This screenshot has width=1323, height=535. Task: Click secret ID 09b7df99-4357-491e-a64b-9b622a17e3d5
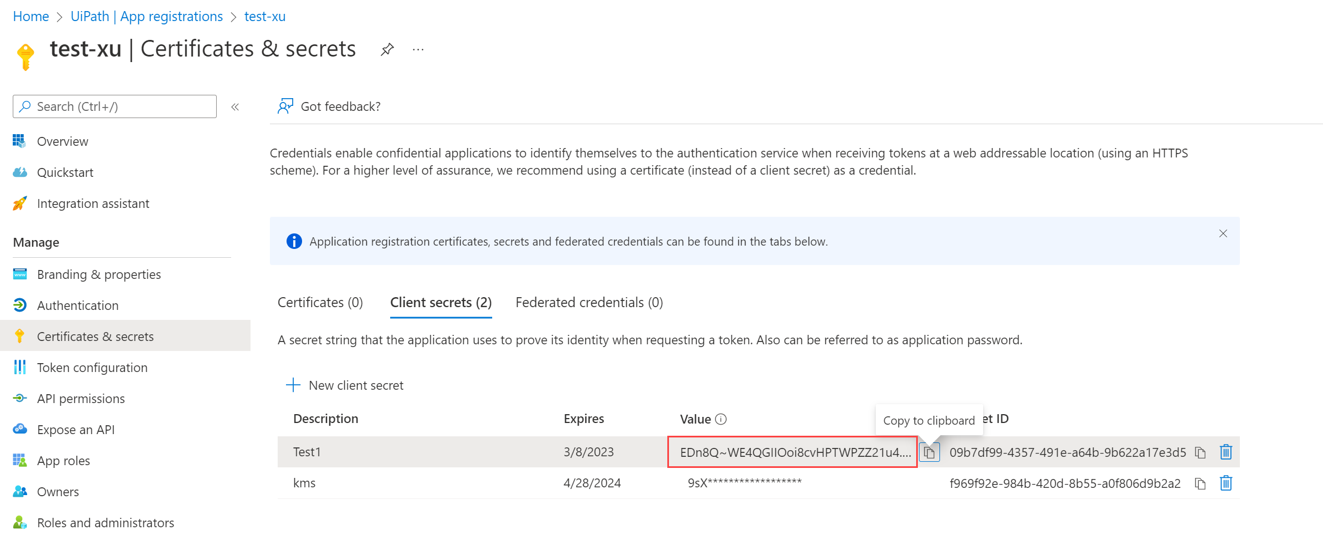(1068, 452)
